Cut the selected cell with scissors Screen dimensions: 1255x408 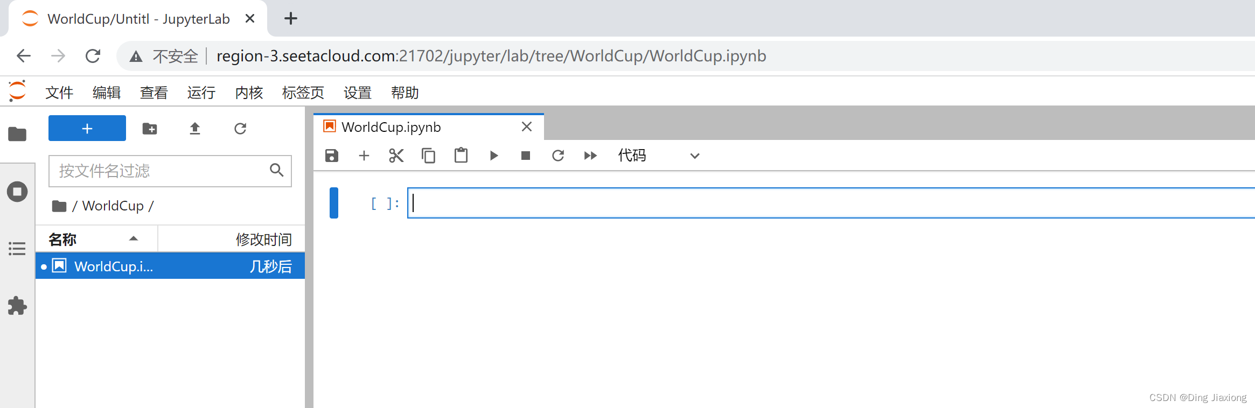coord(396,156)
